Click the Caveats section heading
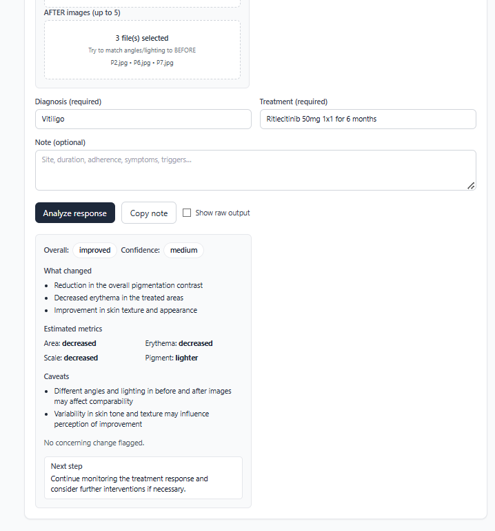This screenshot has height=531, width=495. 57,377
